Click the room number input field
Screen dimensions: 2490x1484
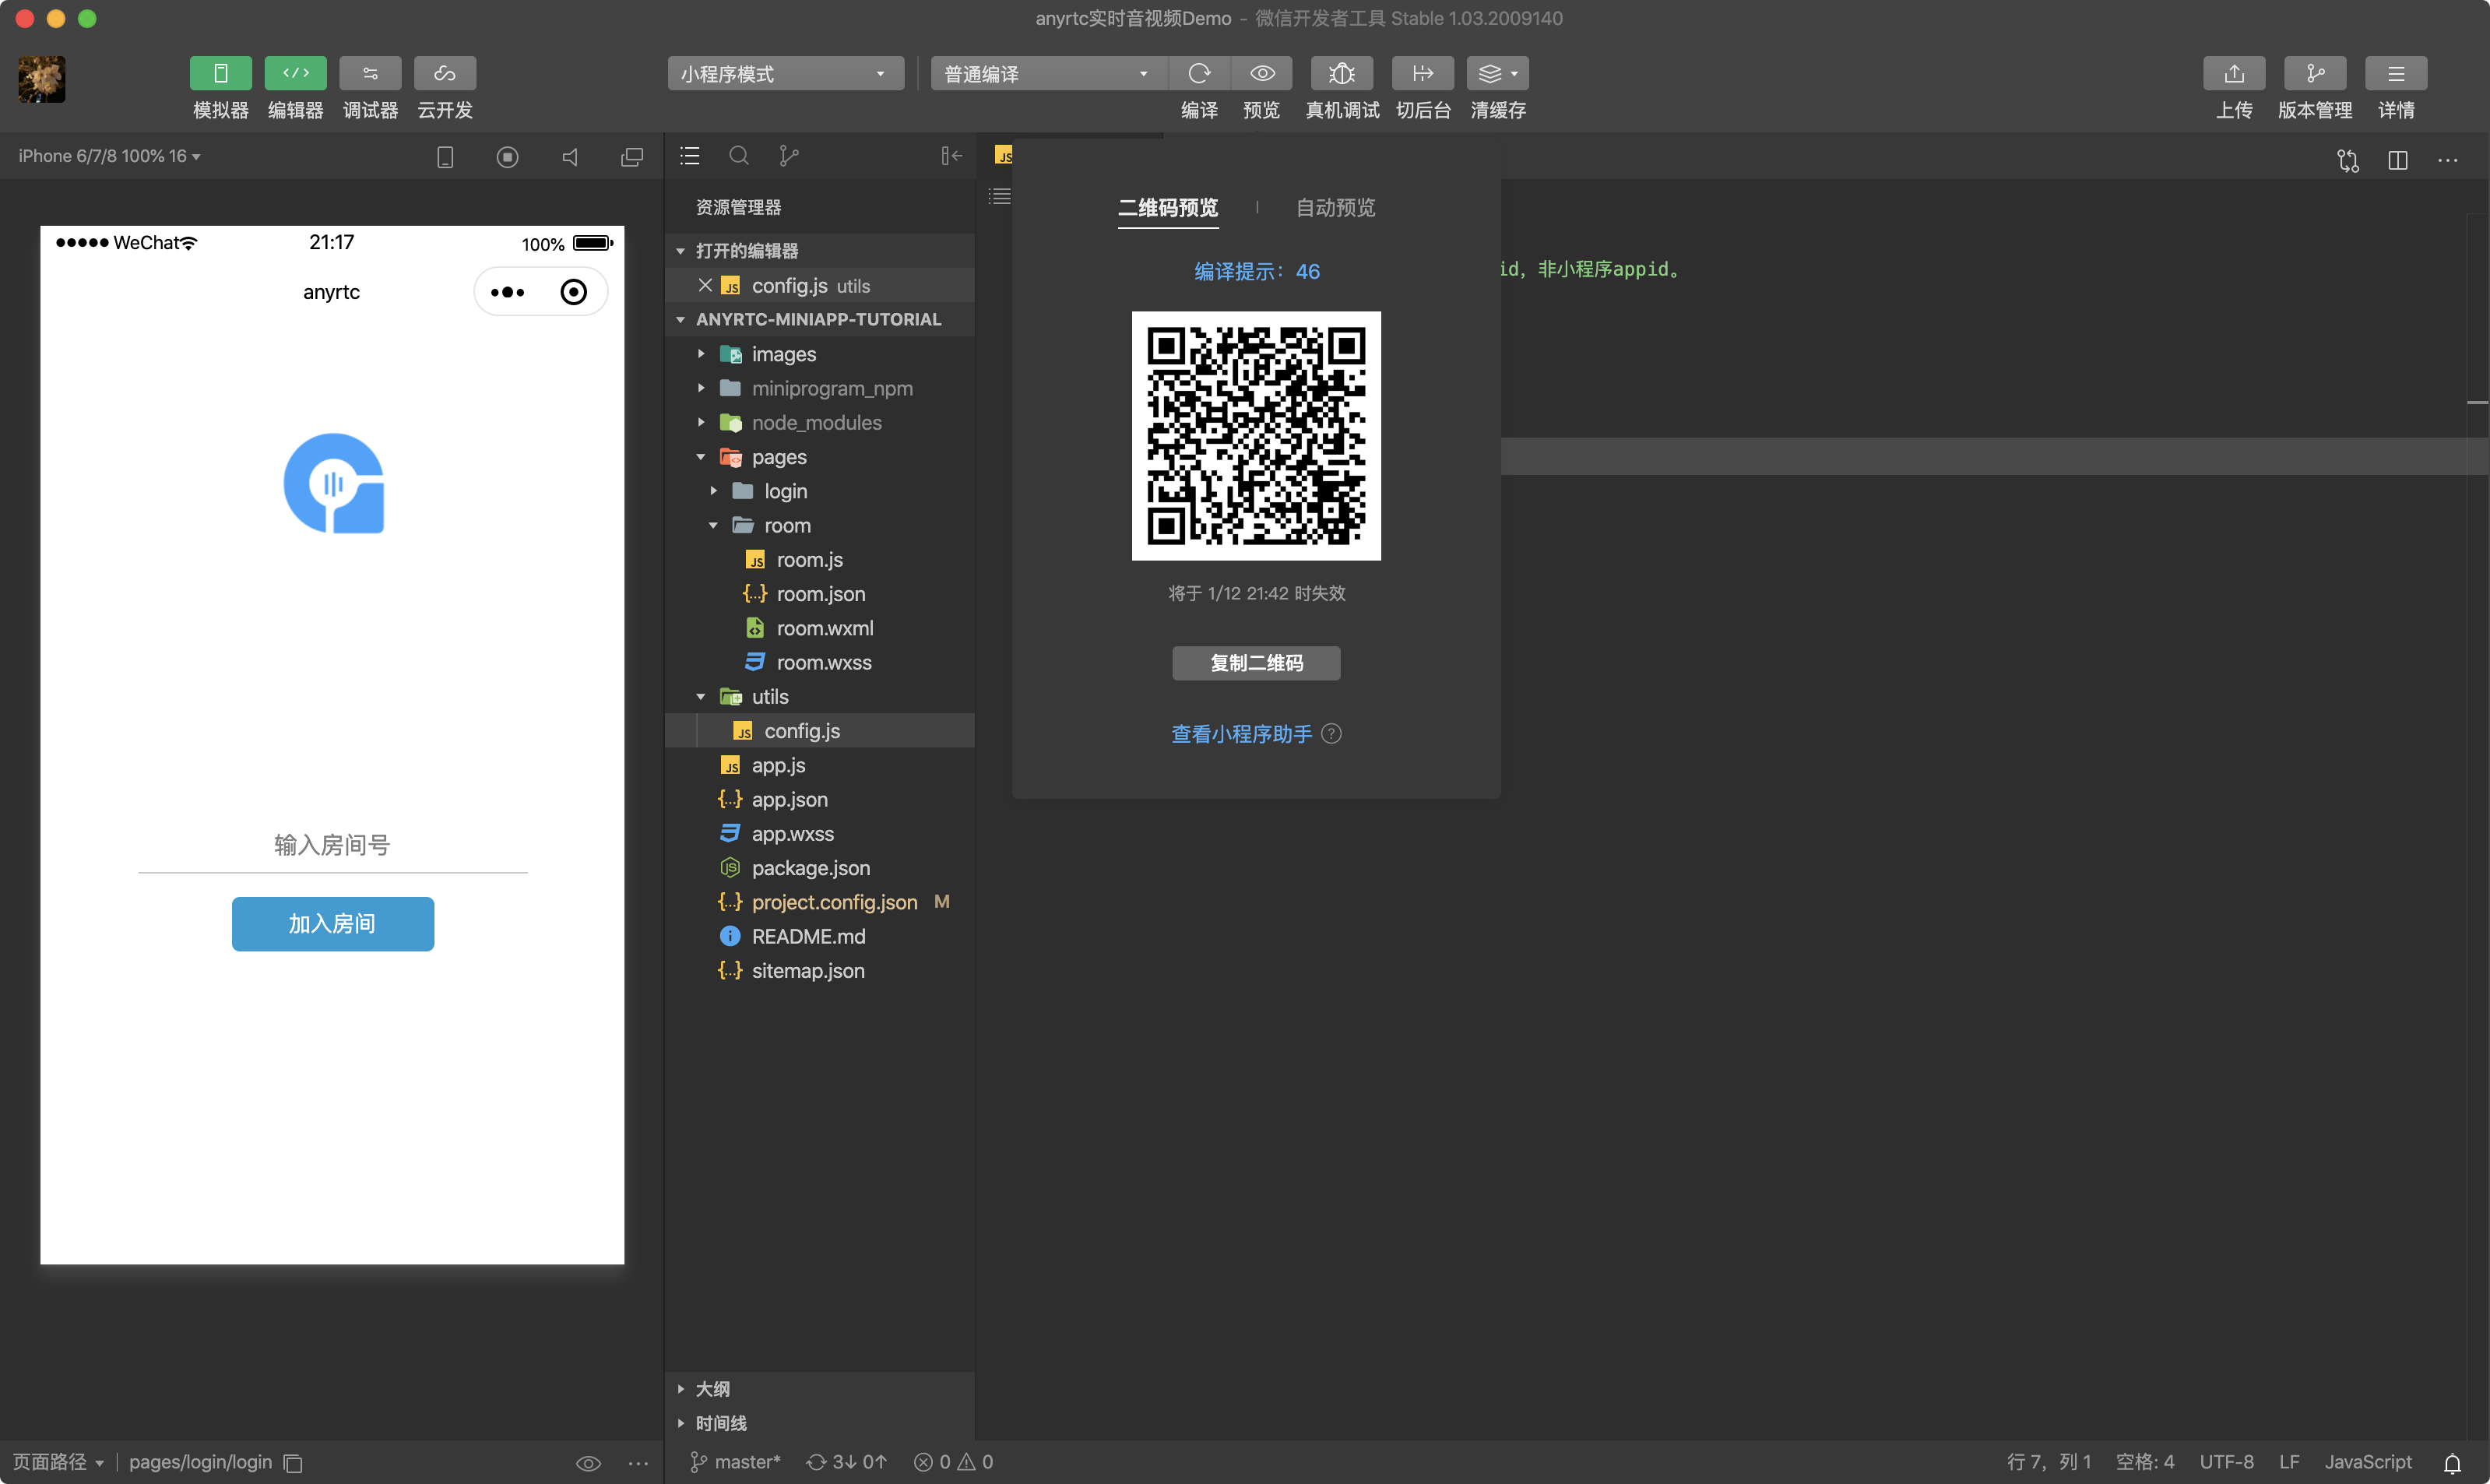pos(332,846)
